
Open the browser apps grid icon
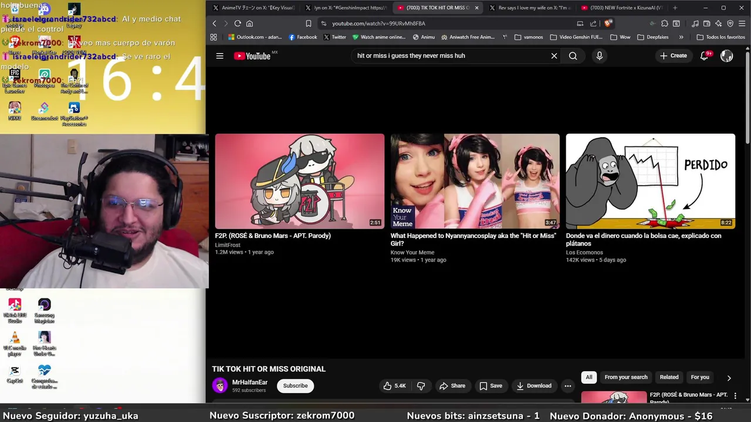click(214, 37)
